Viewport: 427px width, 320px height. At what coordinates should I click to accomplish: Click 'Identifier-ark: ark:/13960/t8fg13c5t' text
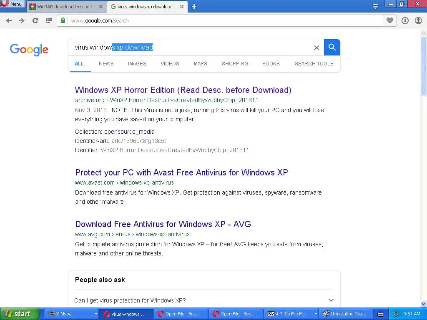[x=121, y=141]
